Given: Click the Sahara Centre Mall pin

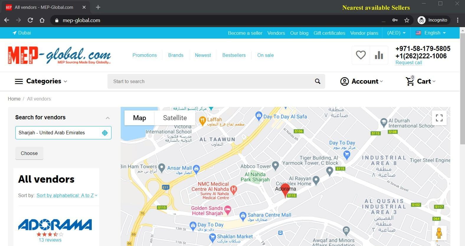Looking at the screenshot, I should [x=243, y=216].
